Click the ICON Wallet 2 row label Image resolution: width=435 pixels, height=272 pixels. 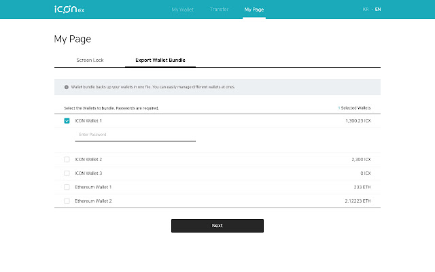(x=88, y=159)
